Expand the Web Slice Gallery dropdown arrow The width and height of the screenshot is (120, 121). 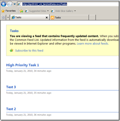click(x=75, y=11)
